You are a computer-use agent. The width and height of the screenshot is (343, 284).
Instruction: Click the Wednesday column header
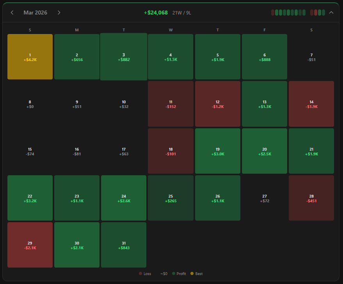[x=171, y=30]
